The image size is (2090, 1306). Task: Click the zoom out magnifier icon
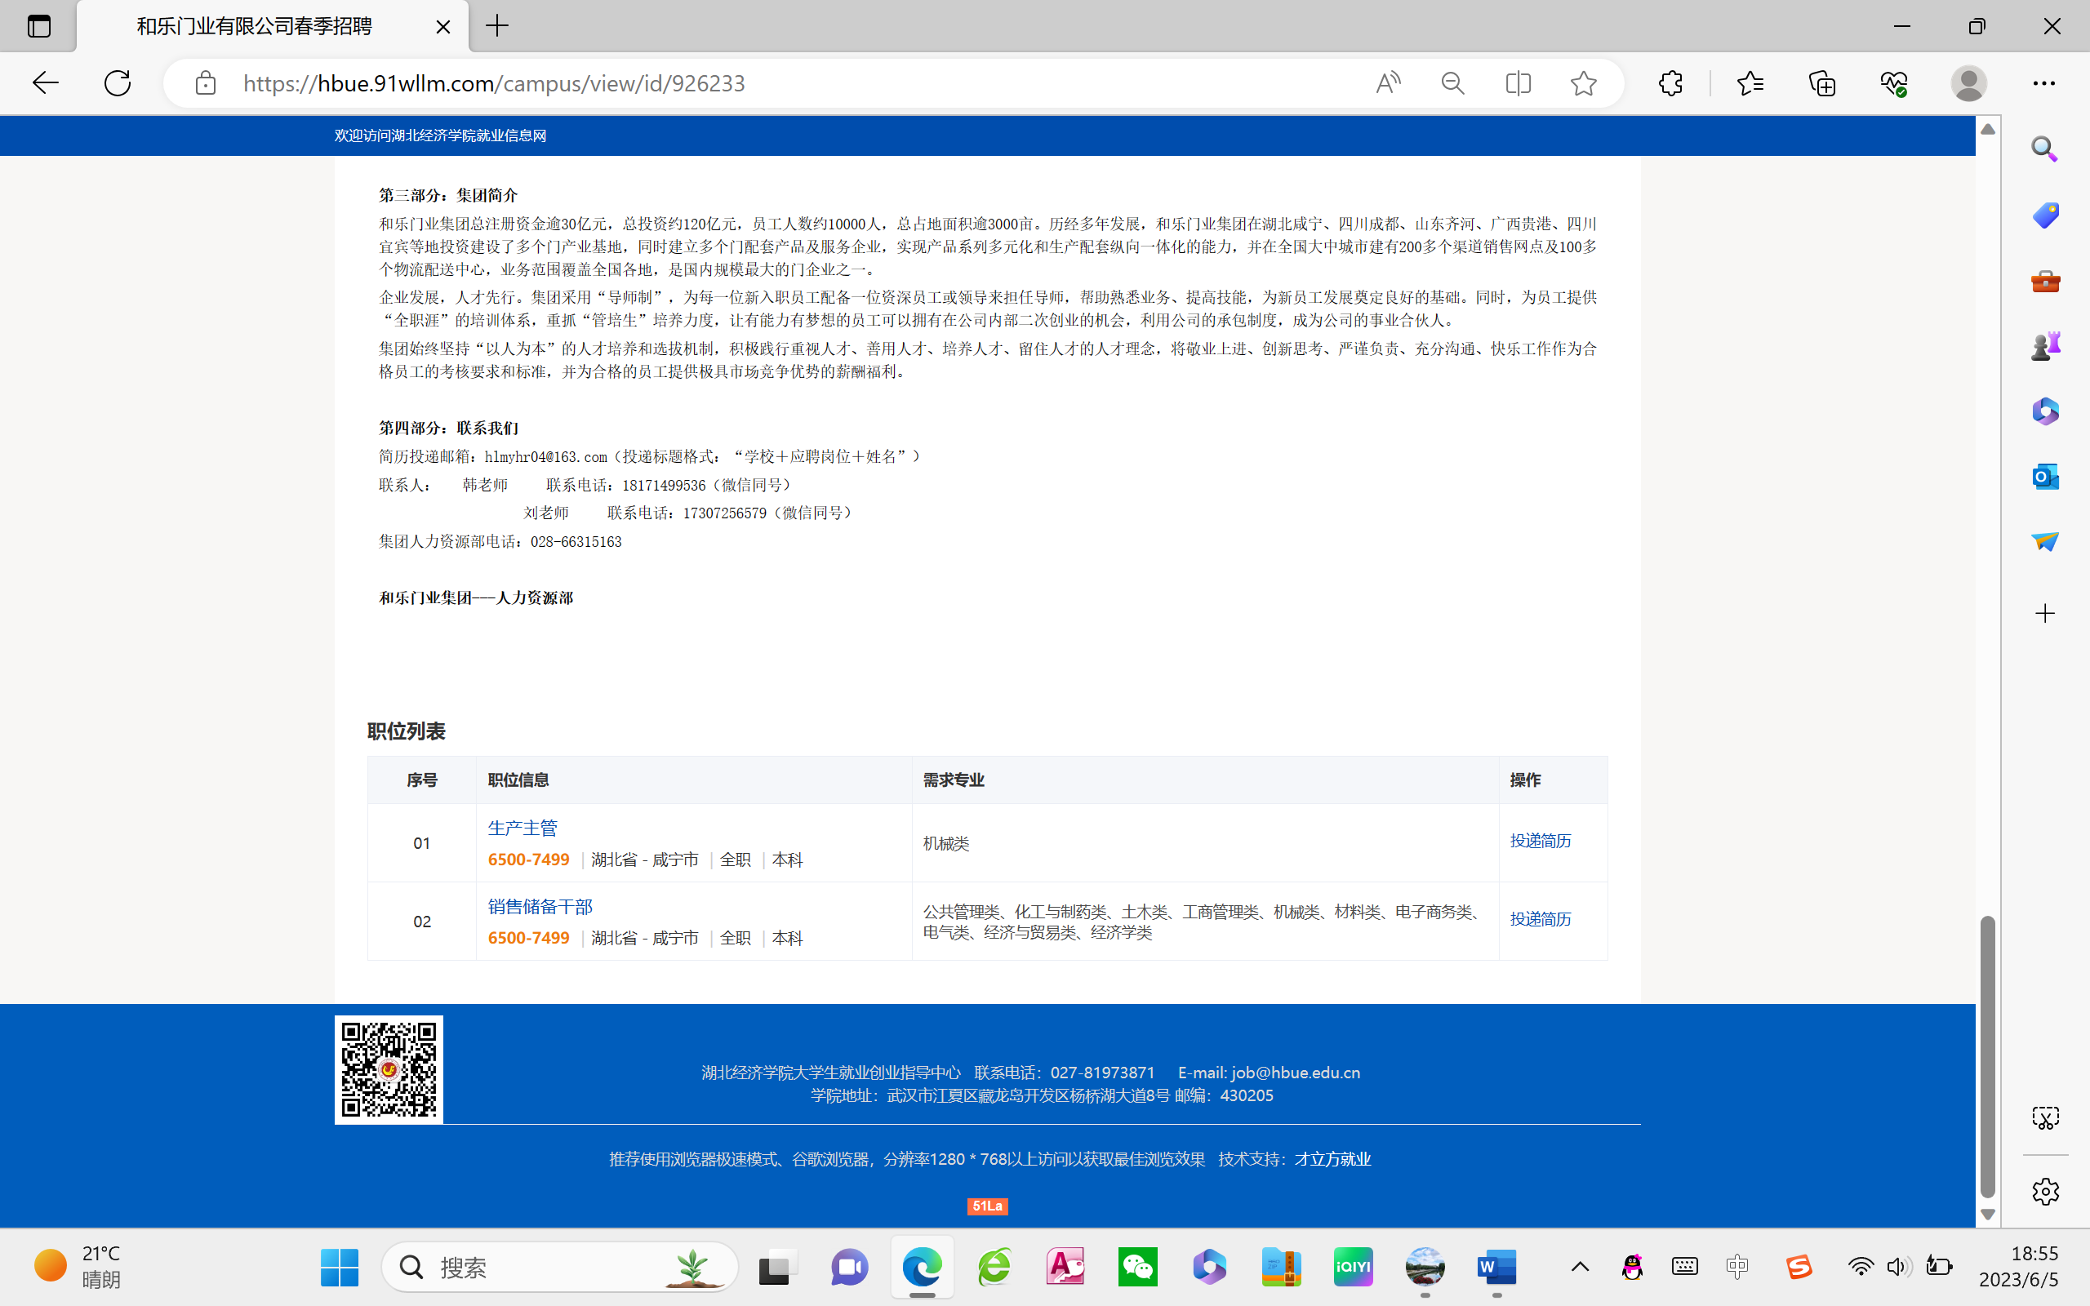1452,83
